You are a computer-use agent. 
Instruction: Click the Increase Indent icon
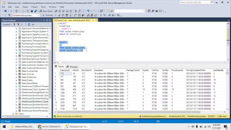[x=113, y=15]
